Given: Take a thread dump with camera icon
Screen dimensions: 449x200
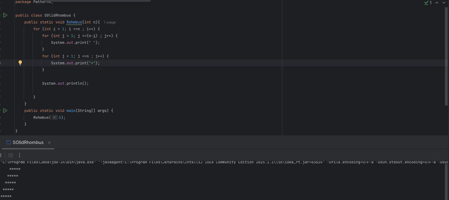Looking at the screenshot, I should point(10,155).
